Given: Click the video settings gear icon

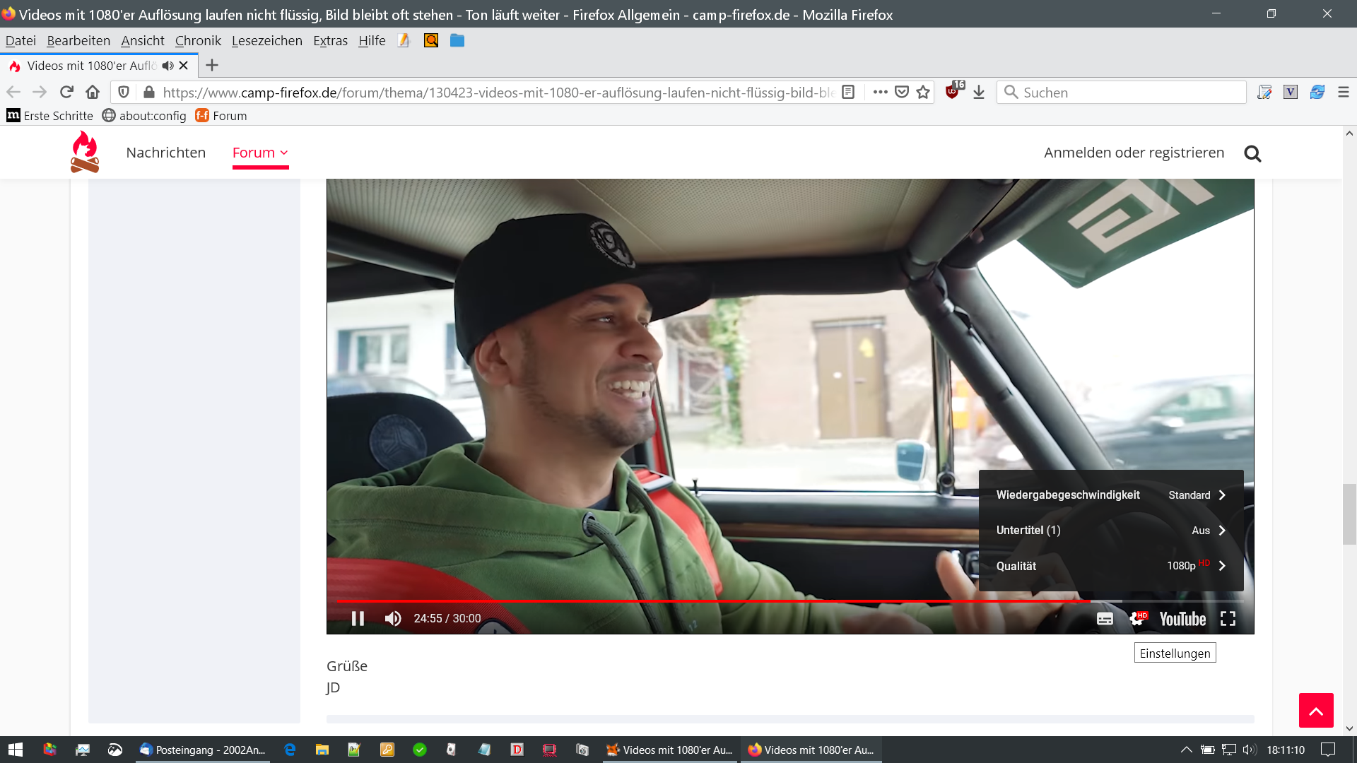Looking at the screenshot, I should pos(1137,619).
